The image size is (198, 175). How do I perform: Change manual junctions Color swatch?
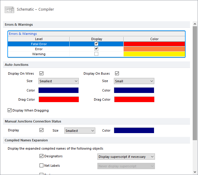click(134, 130)
